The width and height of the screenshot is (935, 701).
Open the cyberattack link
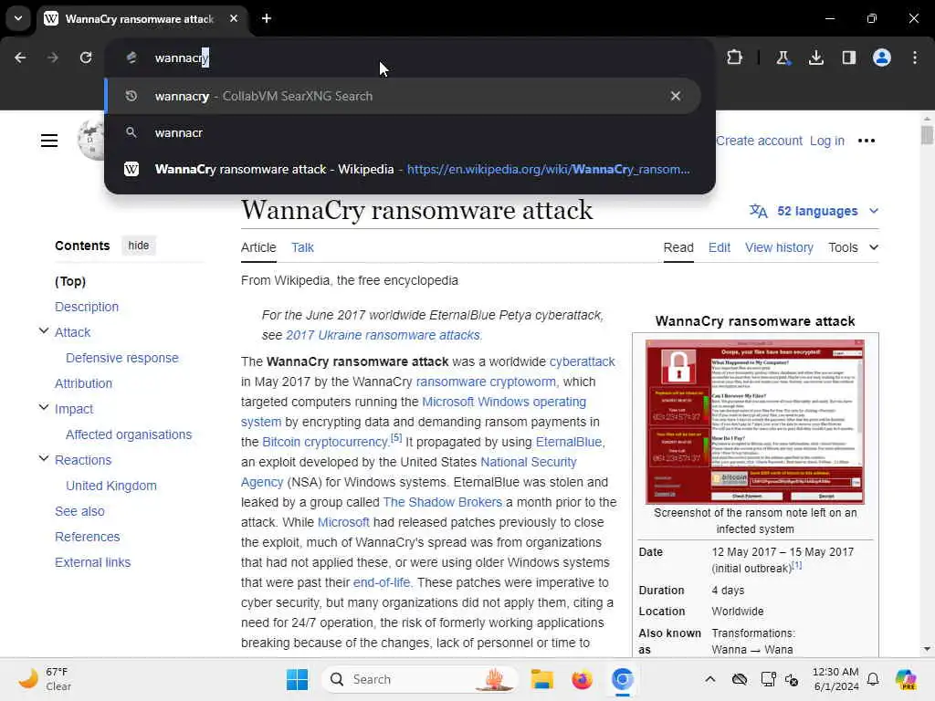click(582, 361)
